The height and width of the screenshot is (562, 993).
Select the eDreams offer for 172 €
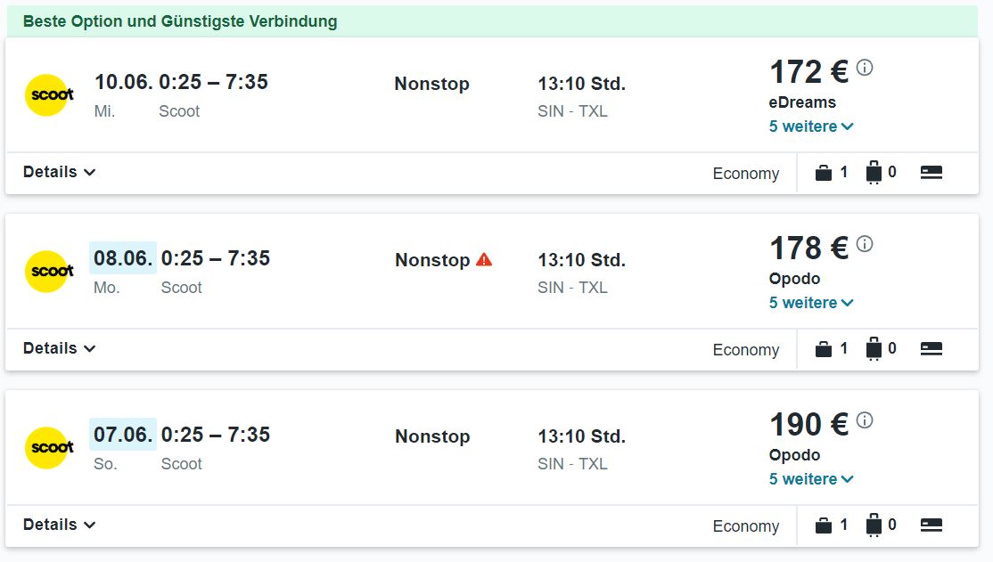(802, 102)
